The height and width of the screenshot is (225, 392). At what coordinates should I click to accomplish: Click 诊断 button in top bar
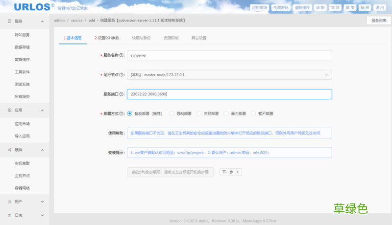[x=320, y=7]
